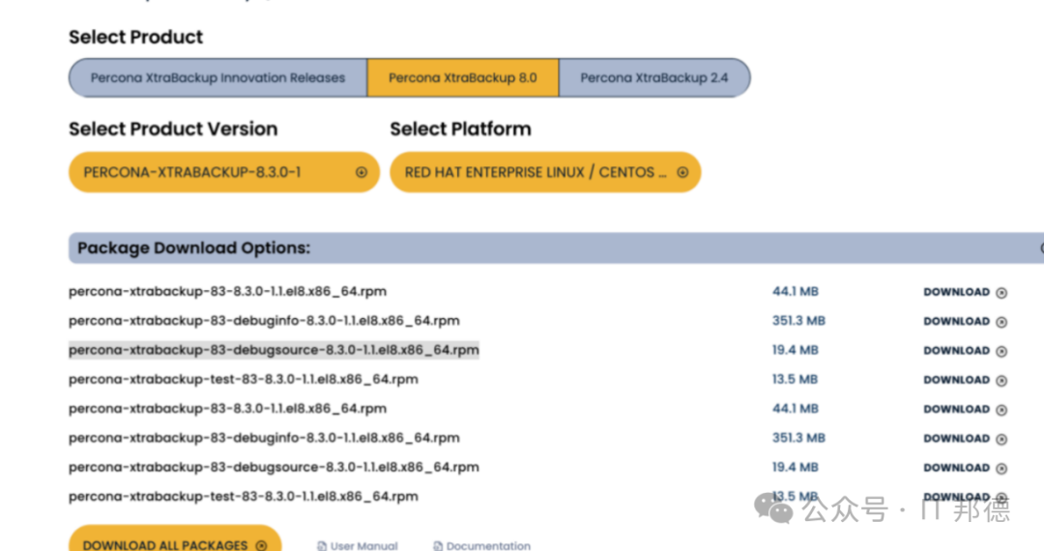Open the PERCONA-XTRABACKUP-8.3.0-1 version dropdown
Viewport: 1044px width, 551px height.
click(x=223, y=172)
